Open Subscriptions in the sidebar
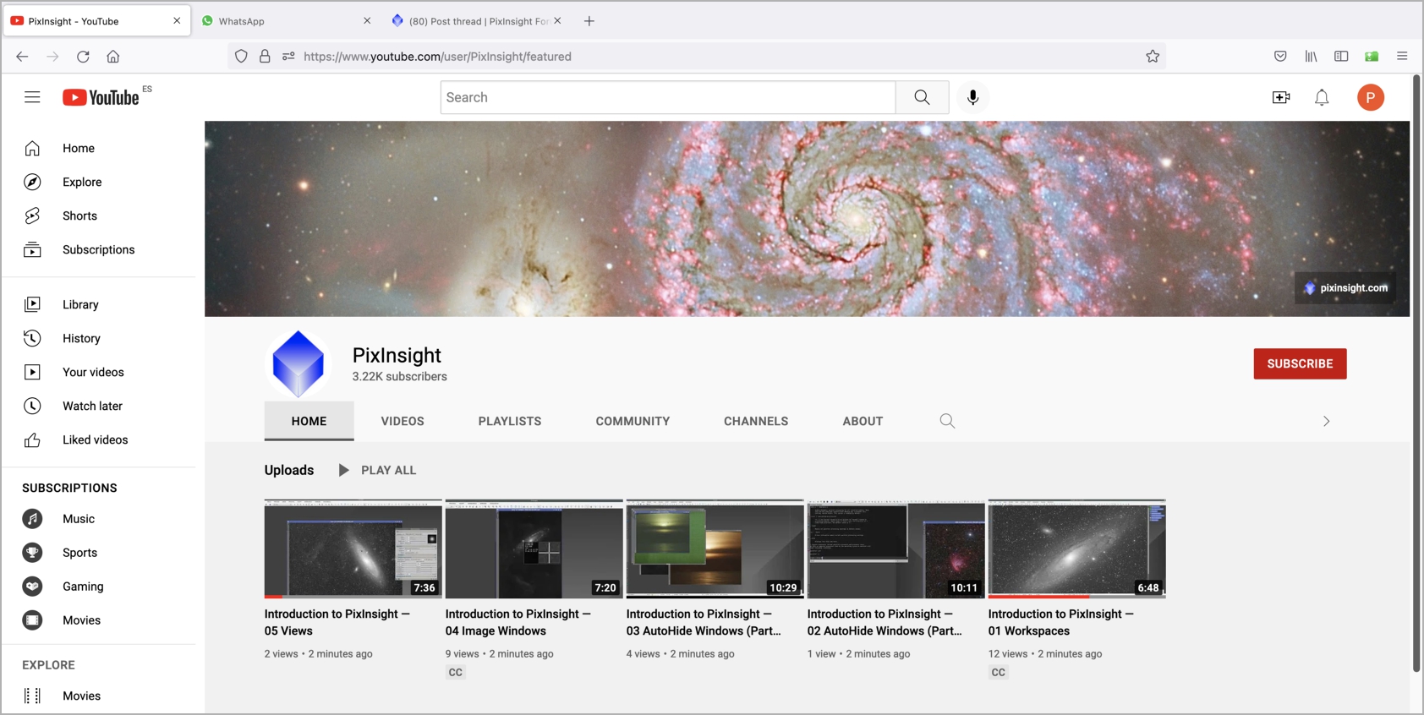 99,249
